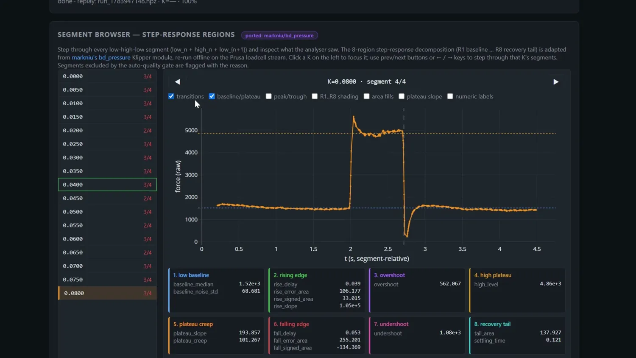This screenshot has height=358, width=636.
Task: Click the 8. recovery tail card
Action: (x=517, y=336)
